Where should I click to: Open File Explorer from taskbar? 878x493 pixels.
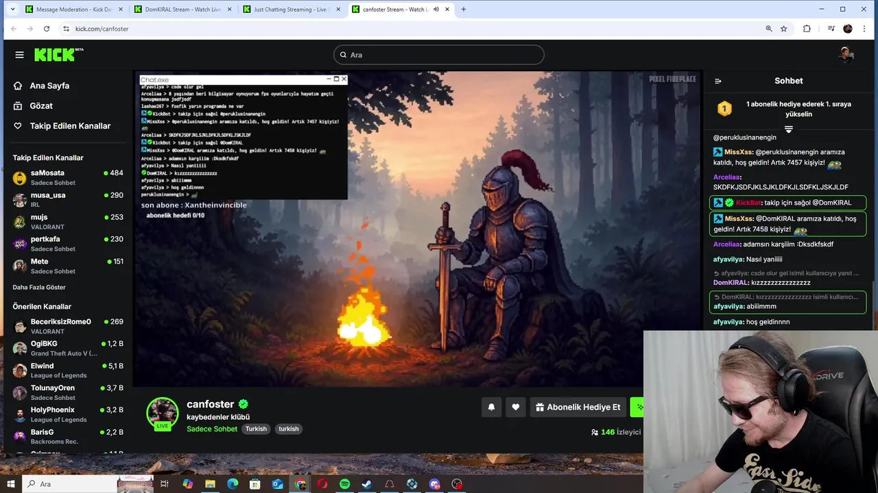(210, 484)
